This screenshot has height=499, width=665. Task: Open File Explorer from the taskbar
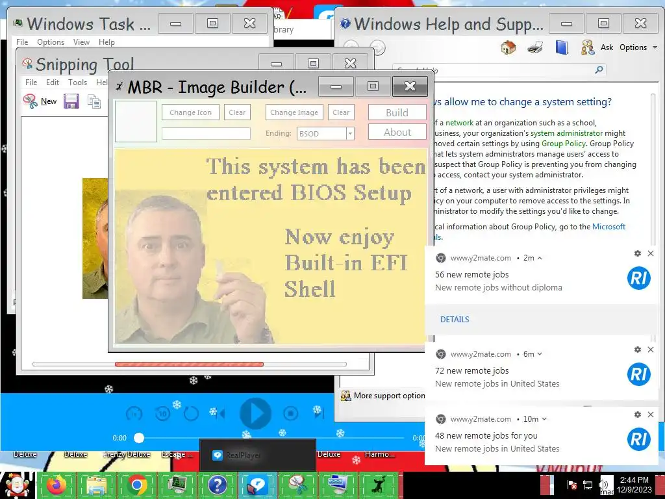97,485
